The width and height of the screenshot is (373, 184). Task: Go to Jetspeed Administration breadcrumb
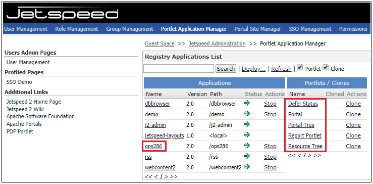pyautogui.click(x=217, y=43)
